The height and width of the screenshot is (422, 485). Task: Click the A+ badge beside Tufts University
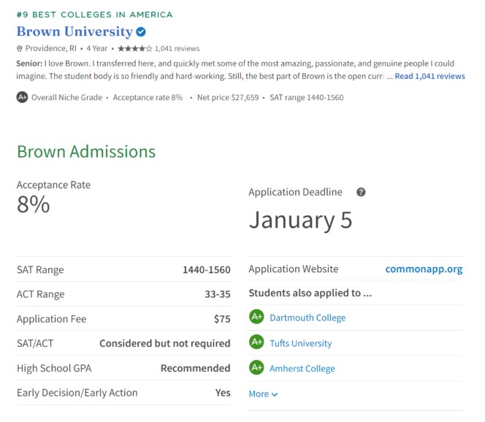click(256, 342)
